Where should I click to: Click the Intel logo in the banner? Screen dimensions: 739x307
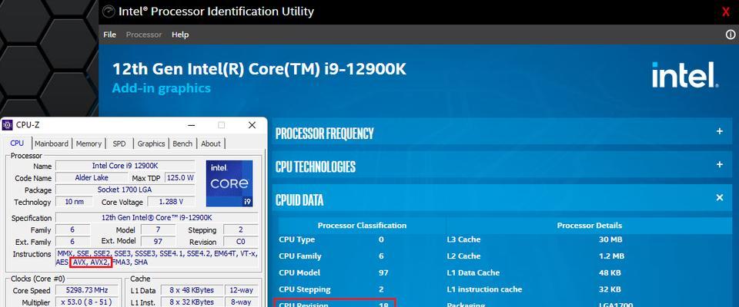click(685, 75)
